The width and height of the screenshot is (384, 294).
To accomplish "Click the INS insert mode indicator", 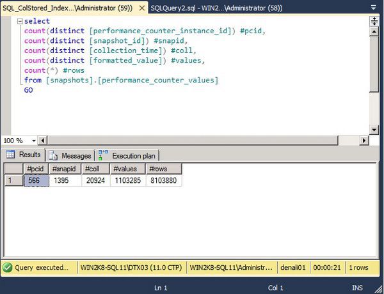I will (x=357, y=288).
